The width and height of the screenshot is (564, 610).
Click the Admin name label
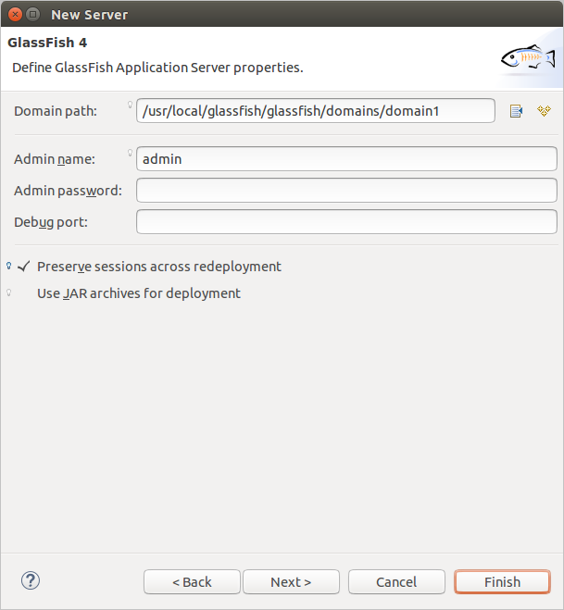point(55,159)
